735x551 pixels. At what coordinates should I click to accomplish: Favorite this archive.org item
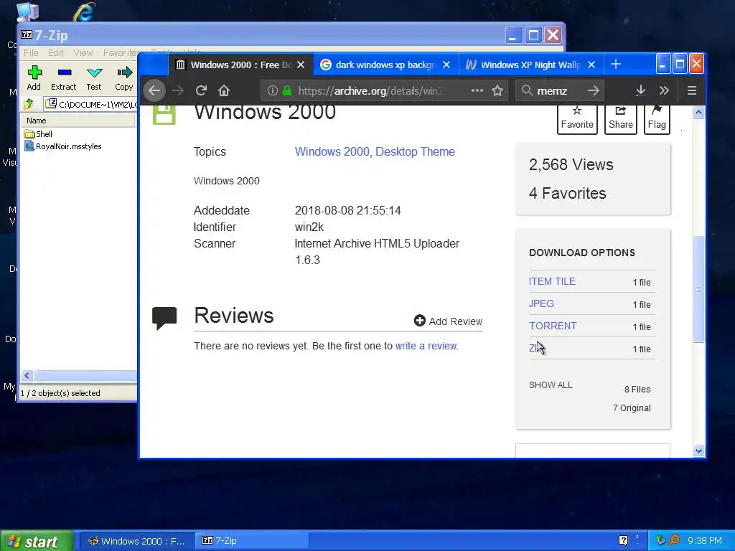(x=577, y=119)
